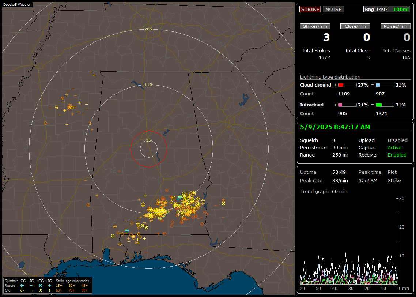The image size is (416, 297).
Task: Click the Doppler5 Weather map title label
Action: (x=17, y=5)
